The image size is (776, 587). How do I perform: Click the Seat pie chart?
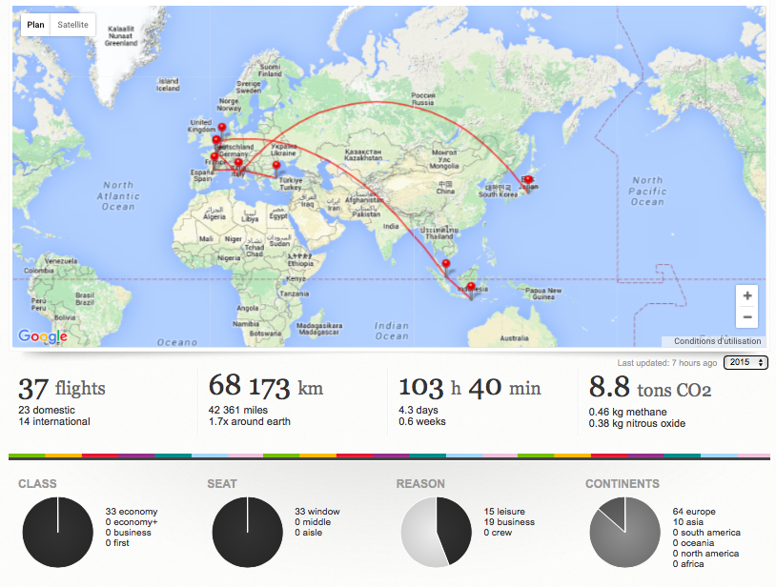pyautogui.click(x=248, y=532)
